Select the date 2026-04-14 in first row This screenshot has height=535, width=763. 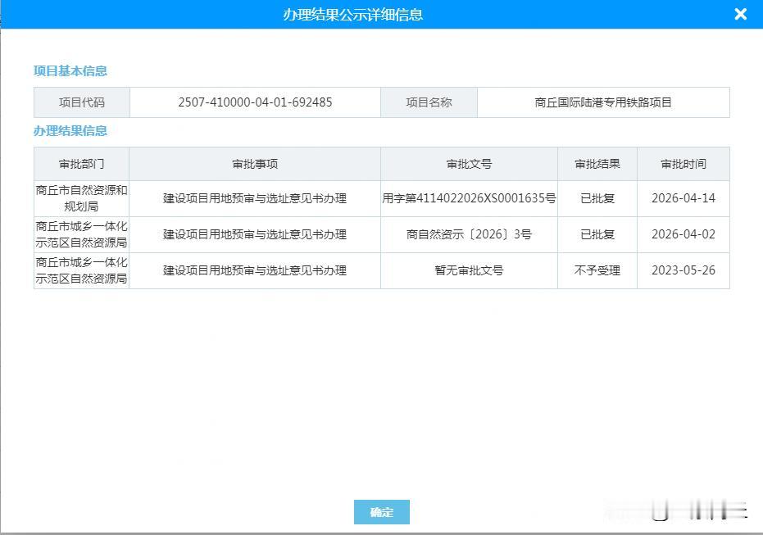tap(683, 198)
